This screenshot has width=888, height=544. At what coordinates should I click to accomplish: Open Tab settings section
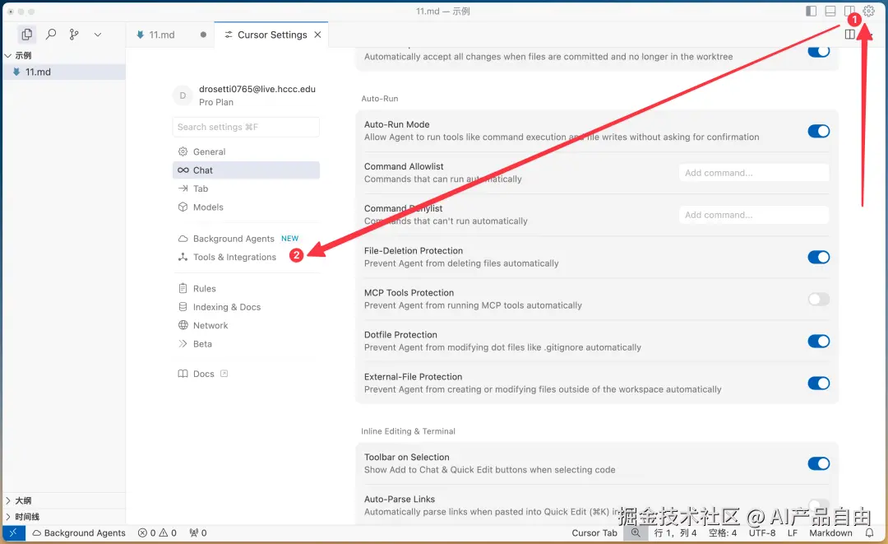(x=246, y=188)
